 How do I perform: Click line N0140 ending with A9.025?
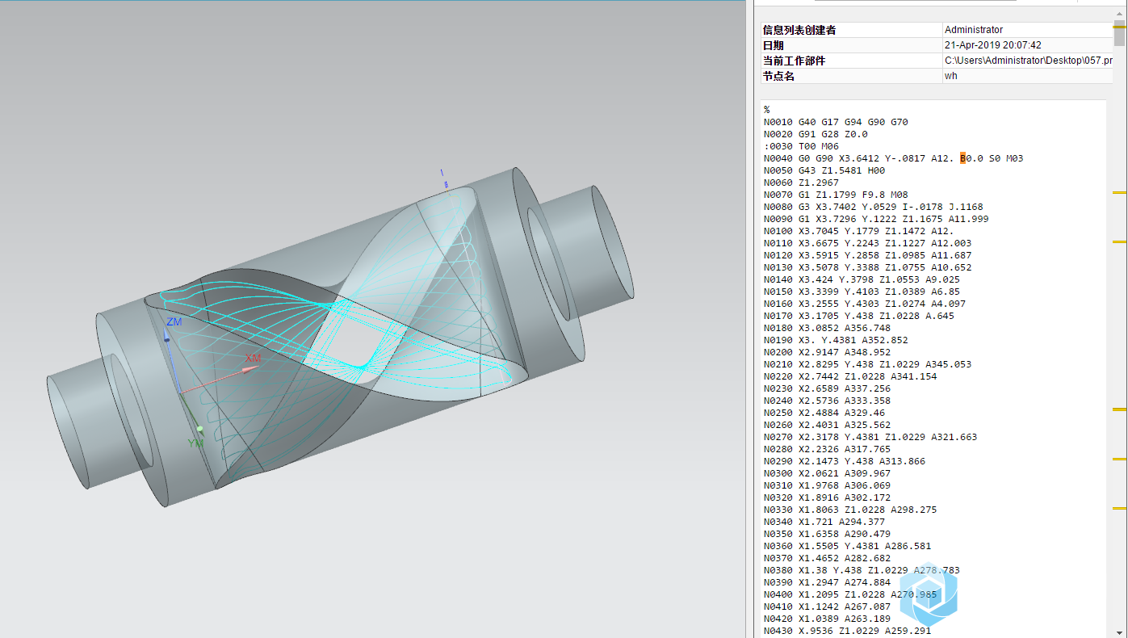click(x=862, y=279)
